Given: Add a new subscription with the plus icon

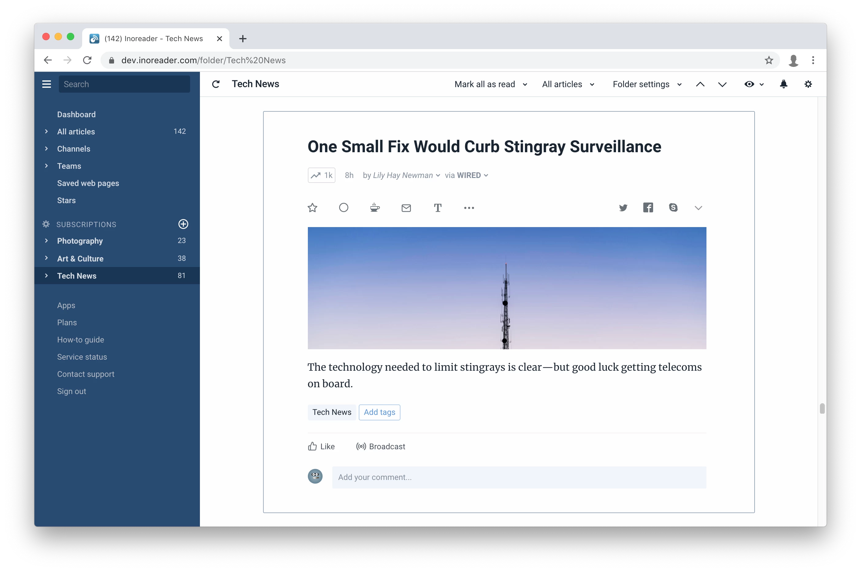Looking at the screenshot, I should [x=183, y=224].
